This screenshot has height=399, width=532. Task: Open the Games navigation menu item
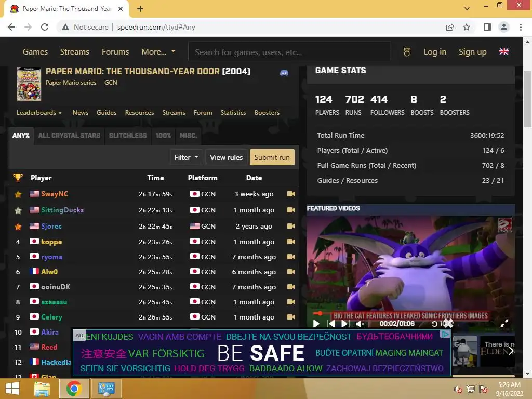pyautogui.click(x=35, y=51)
